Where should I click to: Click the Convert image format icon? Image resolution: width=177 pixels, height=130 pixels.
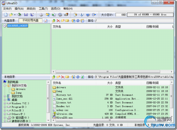(47, 15)
